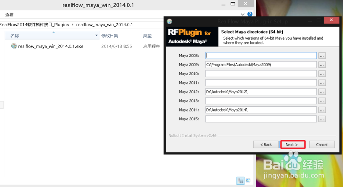Expand the Explorer ribbon with chevron
The image size is (343, 187).
click(x=243, y=14)
